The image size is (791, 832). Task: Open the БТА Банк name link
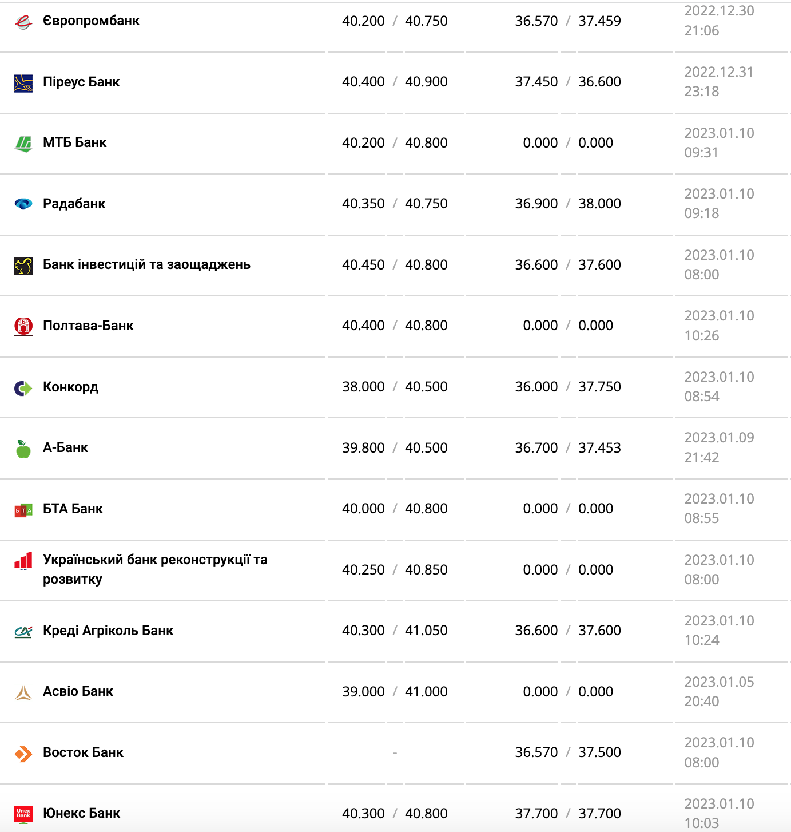73,509
